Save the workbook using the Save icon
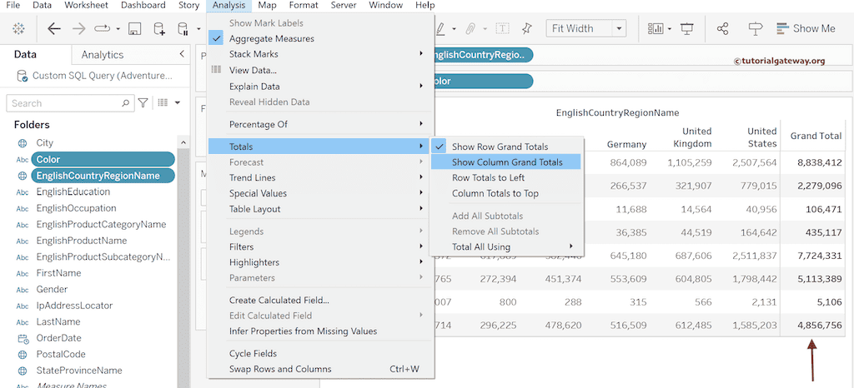The width and height of the screenshot is (854, 388). (134, 29)
